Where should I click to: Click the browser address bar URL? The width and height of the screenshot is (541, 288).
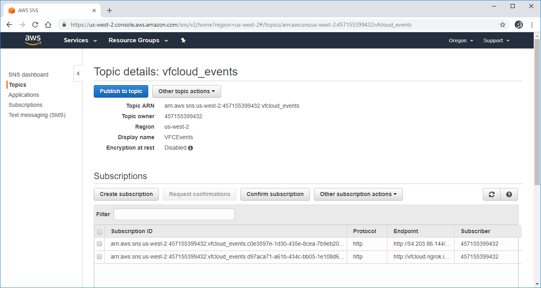pos(241,25)
